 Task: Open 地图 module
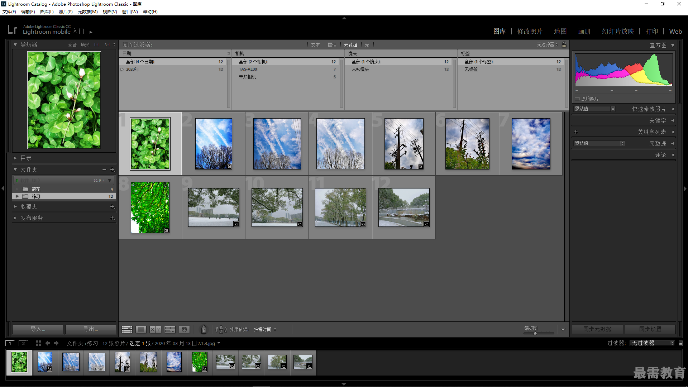pyautogui.click(x=560, y=32)
